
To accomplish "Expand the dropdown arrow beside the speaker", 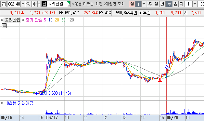I will point(39,4).
